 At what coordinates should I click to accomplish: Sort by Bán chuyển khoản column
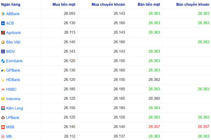click(x=191, y=4)
